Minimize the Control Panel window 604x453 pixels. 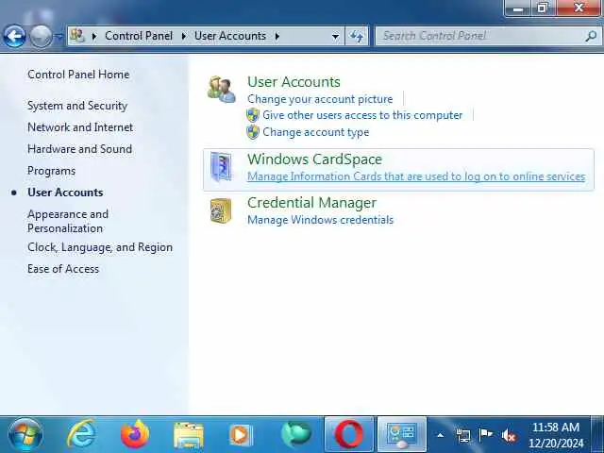coord(518,8)
